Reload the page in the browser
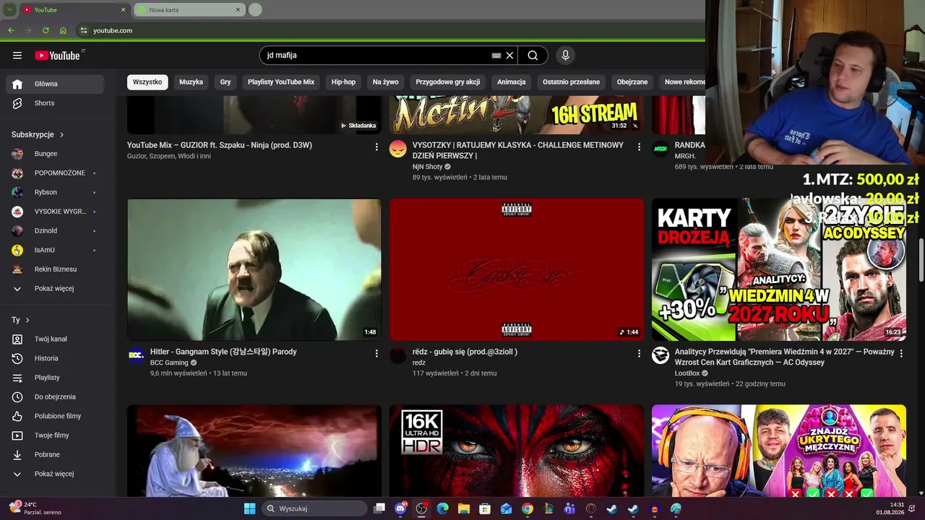Viewport: 925px width, 520px height. pos(46,30)
